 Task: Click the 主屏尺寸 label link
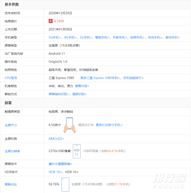pyautogui.click(x=11, y=125)
